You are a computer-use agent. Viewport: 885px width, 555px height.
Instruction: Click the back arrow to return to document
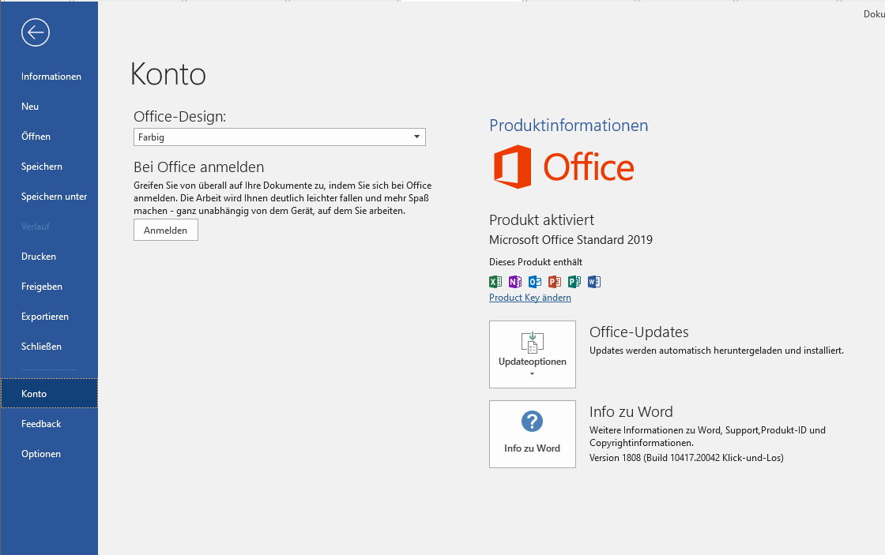coord(36,32)
